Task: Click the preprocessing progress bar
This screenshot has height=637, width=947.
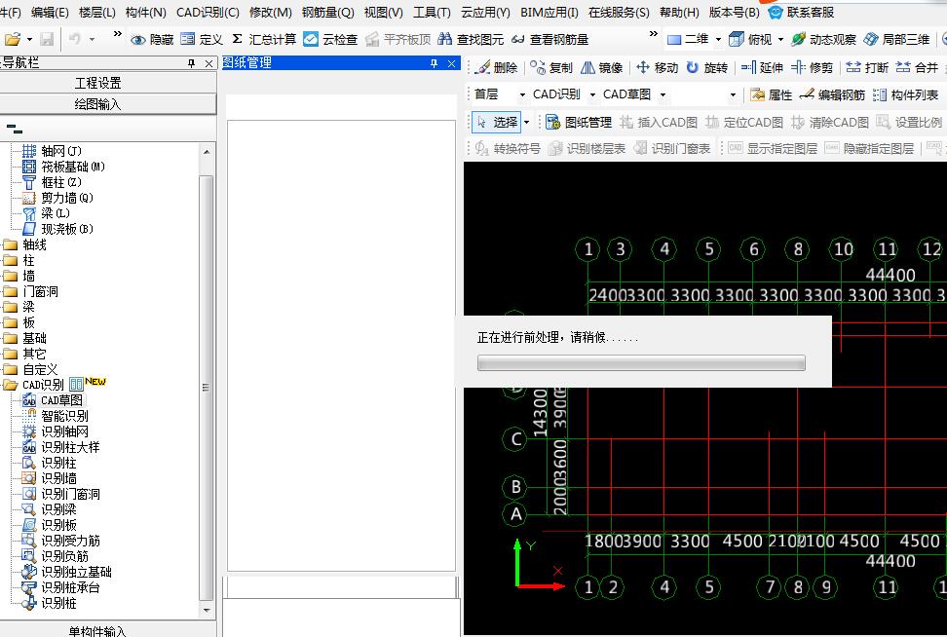Action: [x=641, y=363]
